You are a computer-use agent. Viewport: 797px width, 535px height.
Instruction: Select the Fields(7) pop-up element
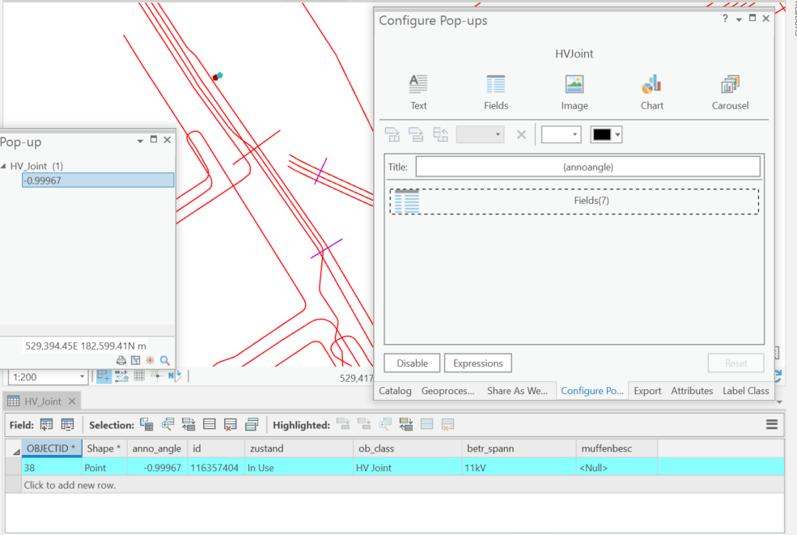pos(574,201)
